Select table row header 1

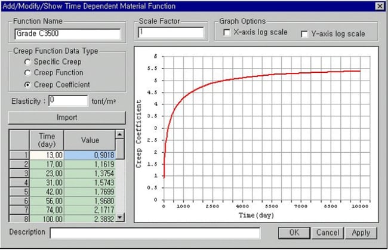[x=19, y=155]
